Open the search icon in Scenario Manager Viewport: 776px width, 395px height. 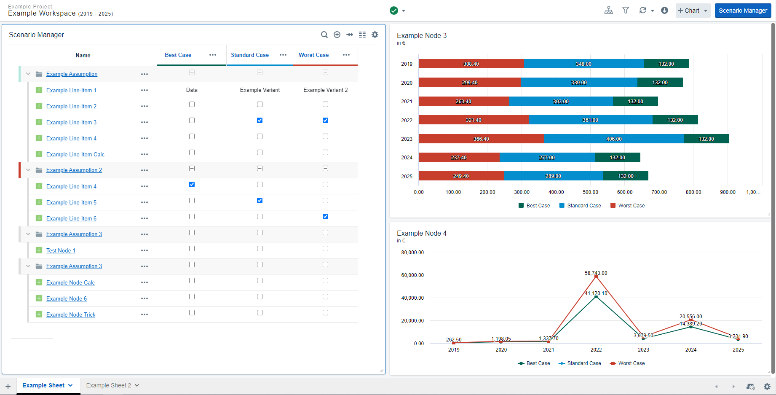(324, 35)
